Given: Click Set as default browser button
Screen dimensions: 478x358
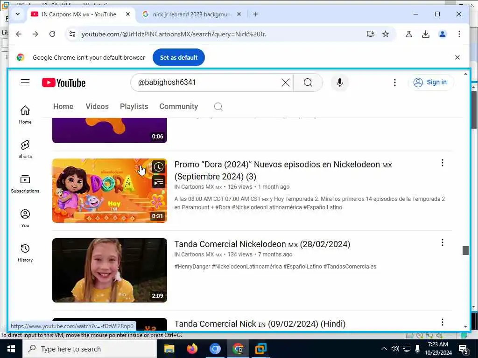Looking at the screenshot, I should coord(179,57).
